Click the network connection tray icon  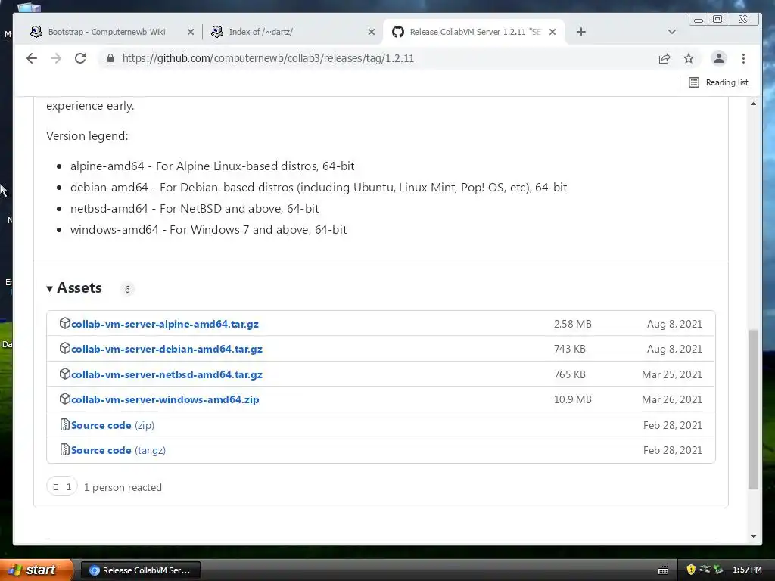tap(705, 570)
